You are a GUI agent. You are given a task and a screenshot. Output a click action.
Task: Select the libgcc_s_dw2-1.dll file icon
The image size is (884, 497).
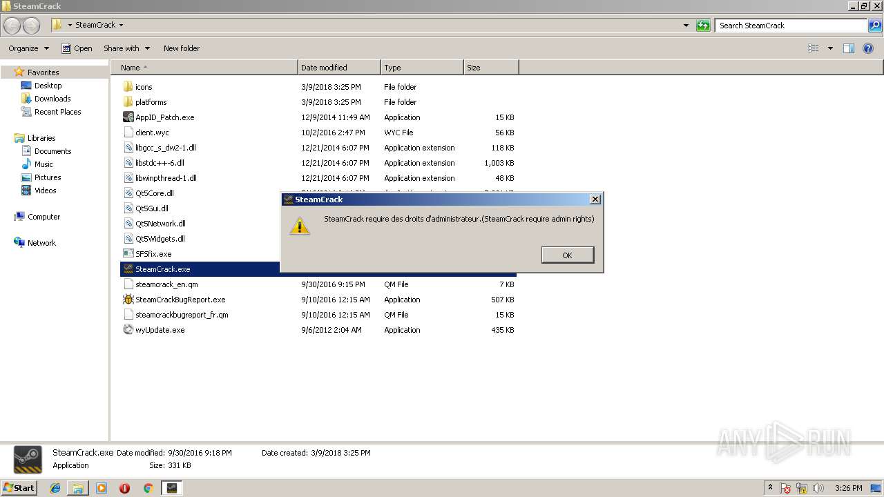point(128,148)
